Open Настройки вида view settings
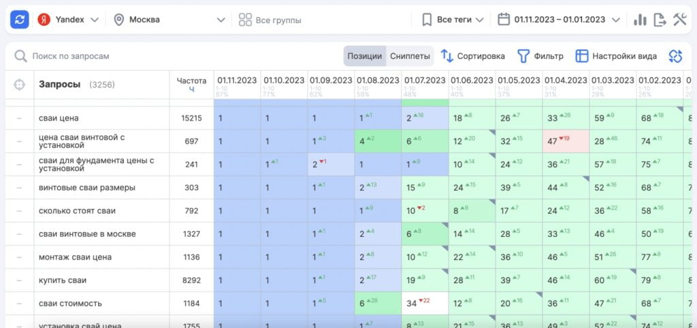 pos(616,56)
